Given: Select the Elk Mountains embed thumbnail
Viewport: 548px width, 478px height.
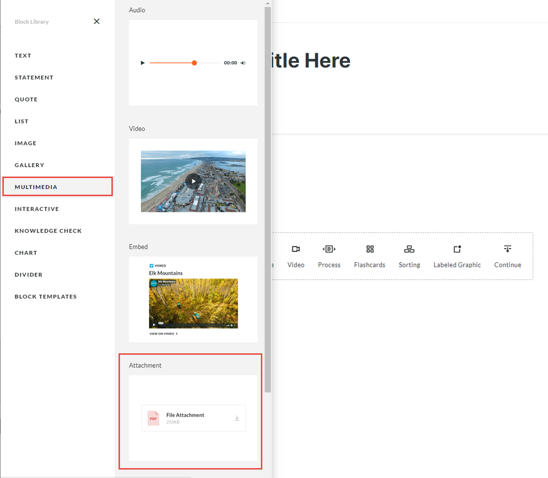Looking at the screenshot, I should click(193, 303).
